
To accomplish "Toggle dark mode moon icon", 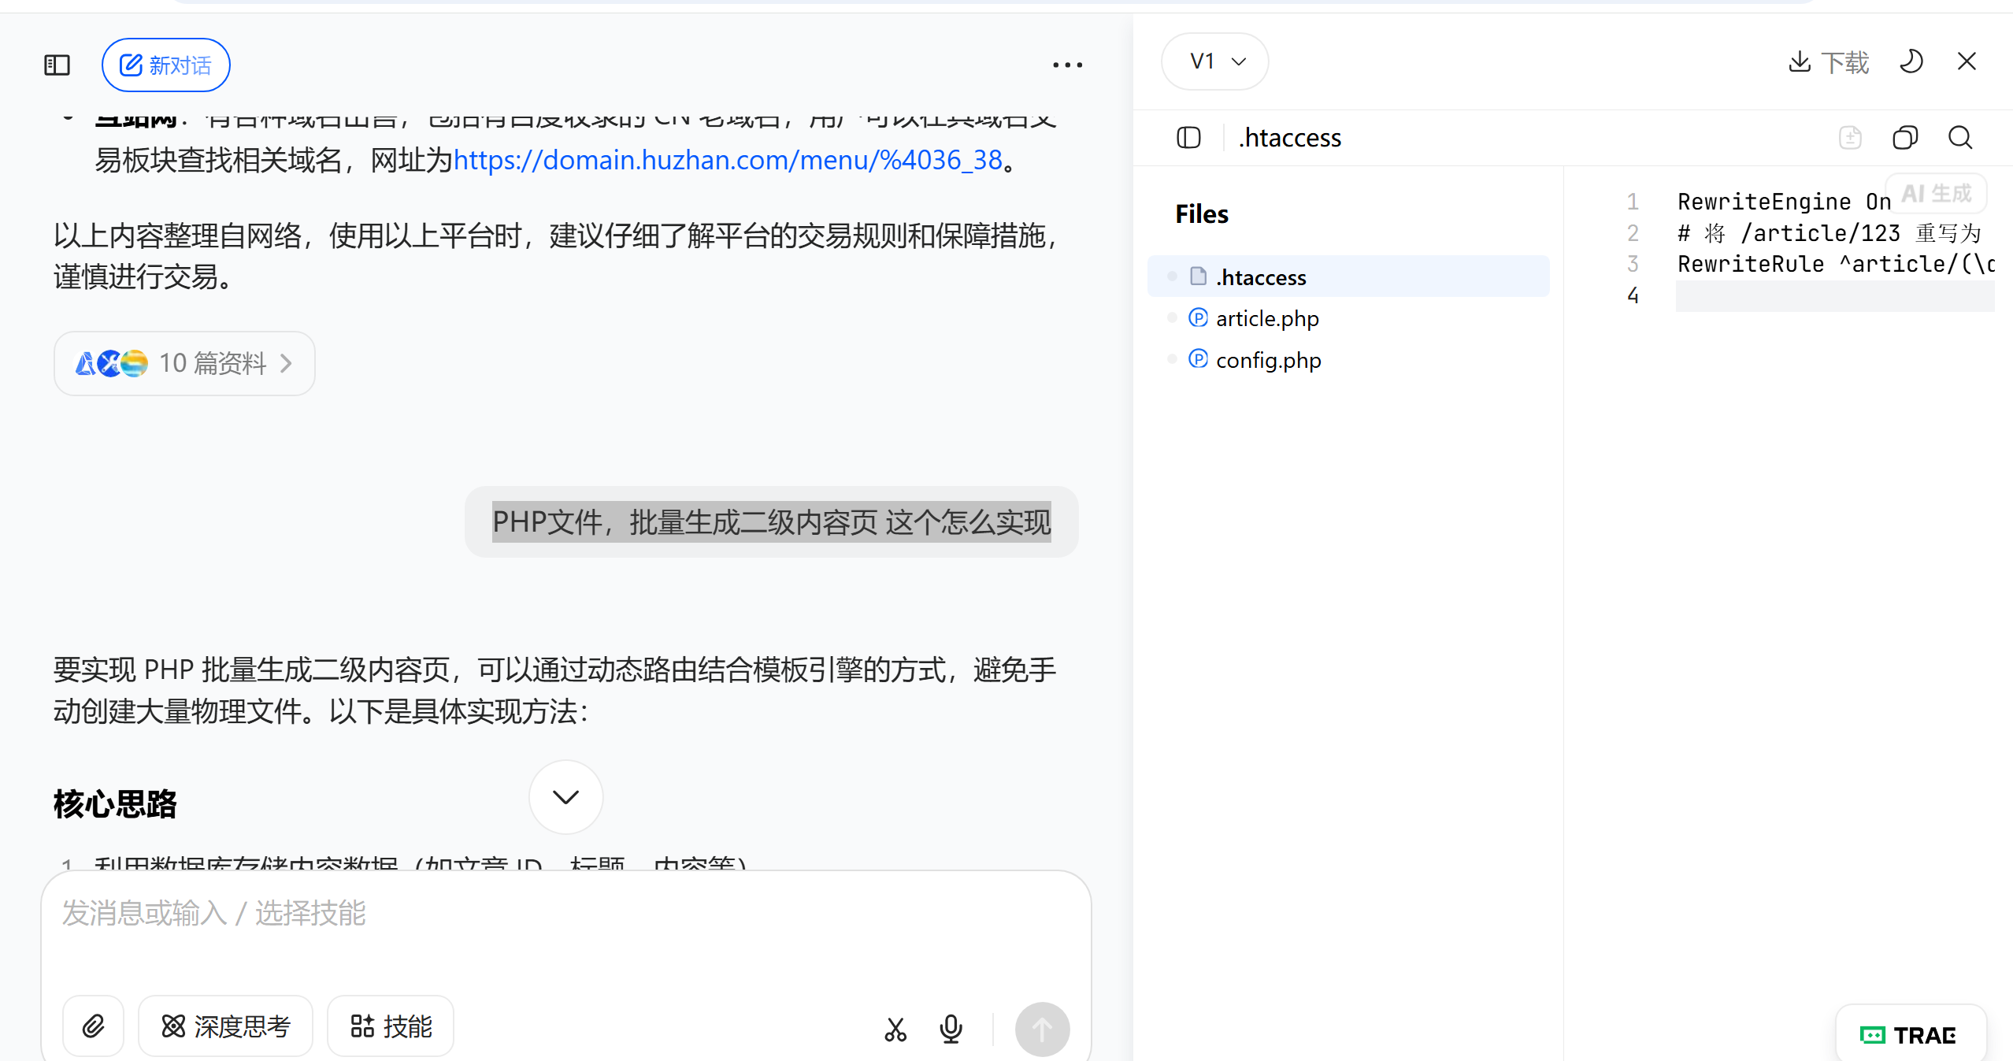I will [x=1911, y=61].
